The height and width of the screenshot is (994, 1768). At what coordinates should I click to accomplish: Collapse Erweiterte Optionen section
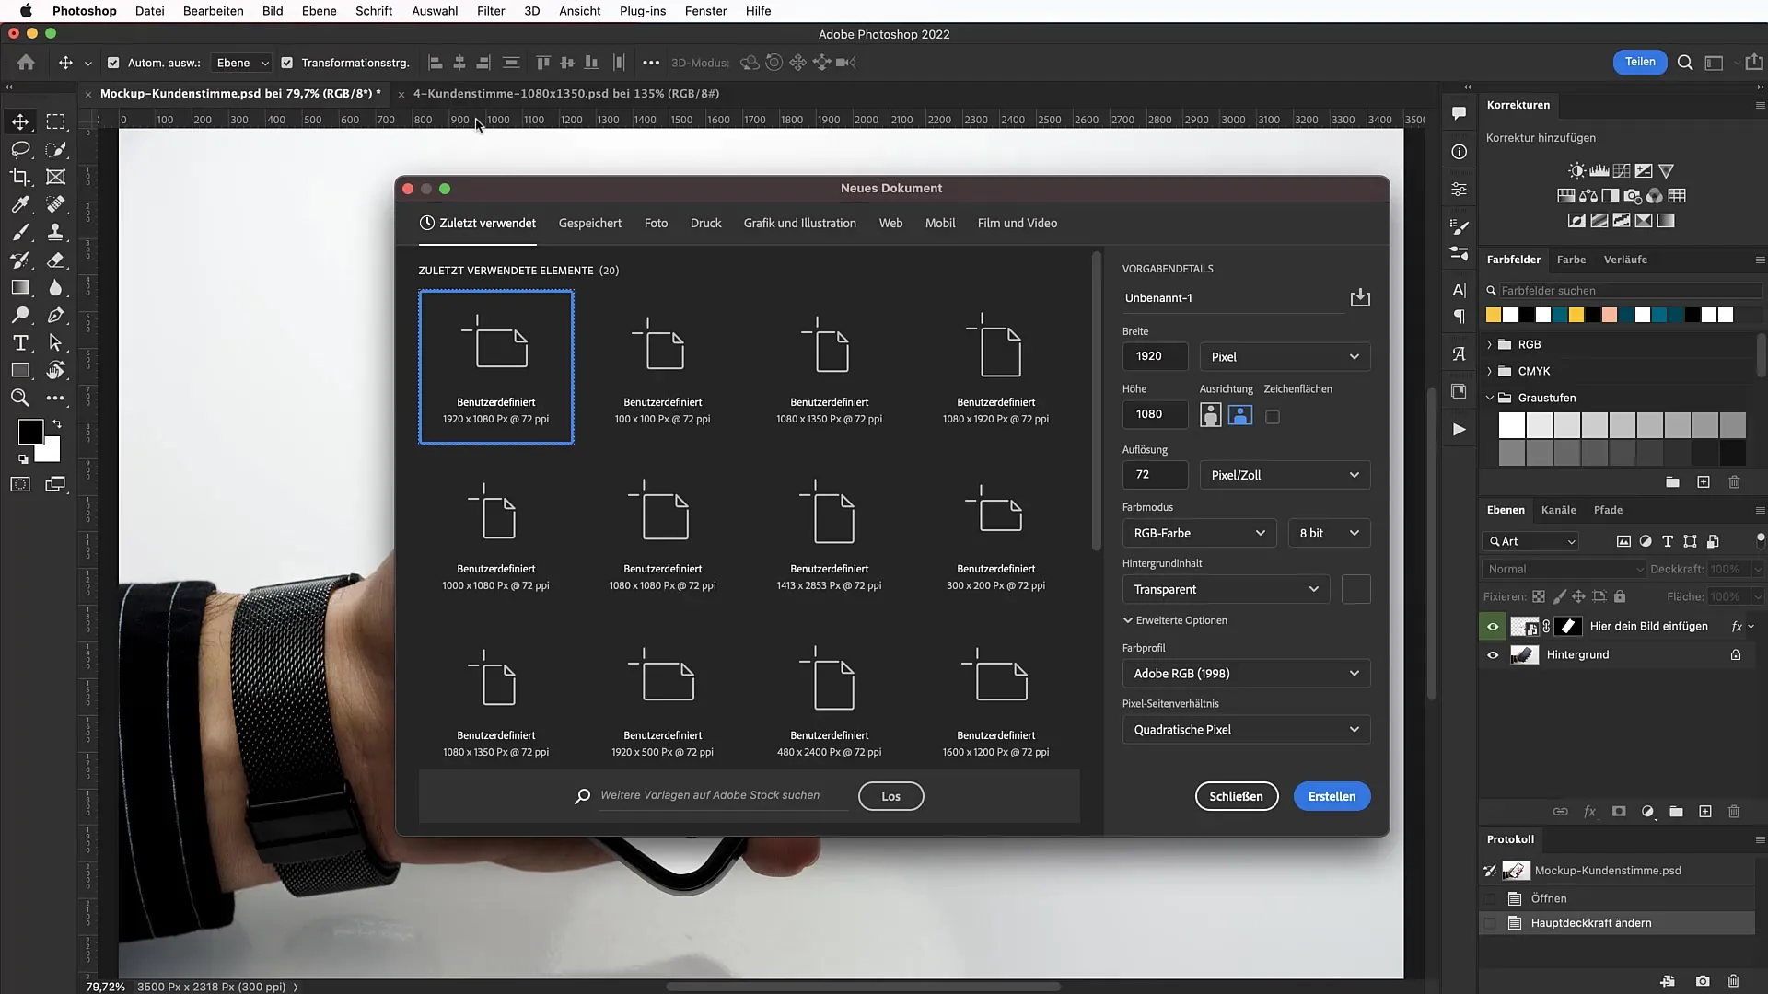tap(1175, 620)
